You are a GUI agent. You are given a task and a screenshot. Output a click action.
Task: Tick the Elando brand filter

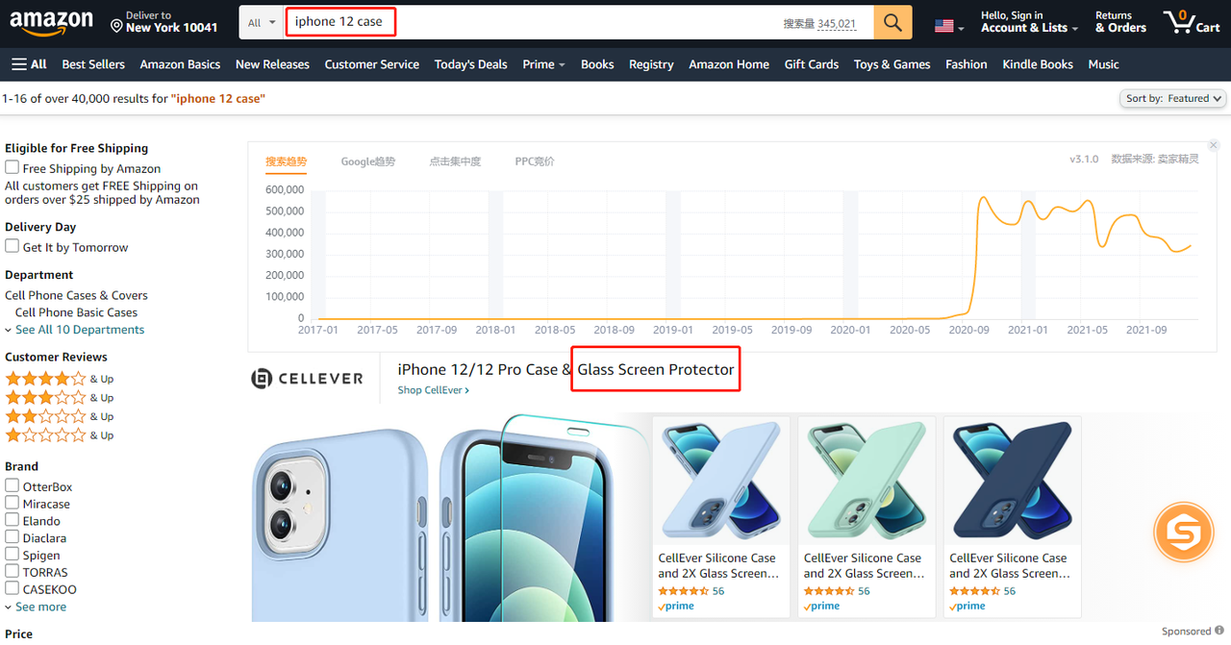pyautogui.click(x=13, y=520)
